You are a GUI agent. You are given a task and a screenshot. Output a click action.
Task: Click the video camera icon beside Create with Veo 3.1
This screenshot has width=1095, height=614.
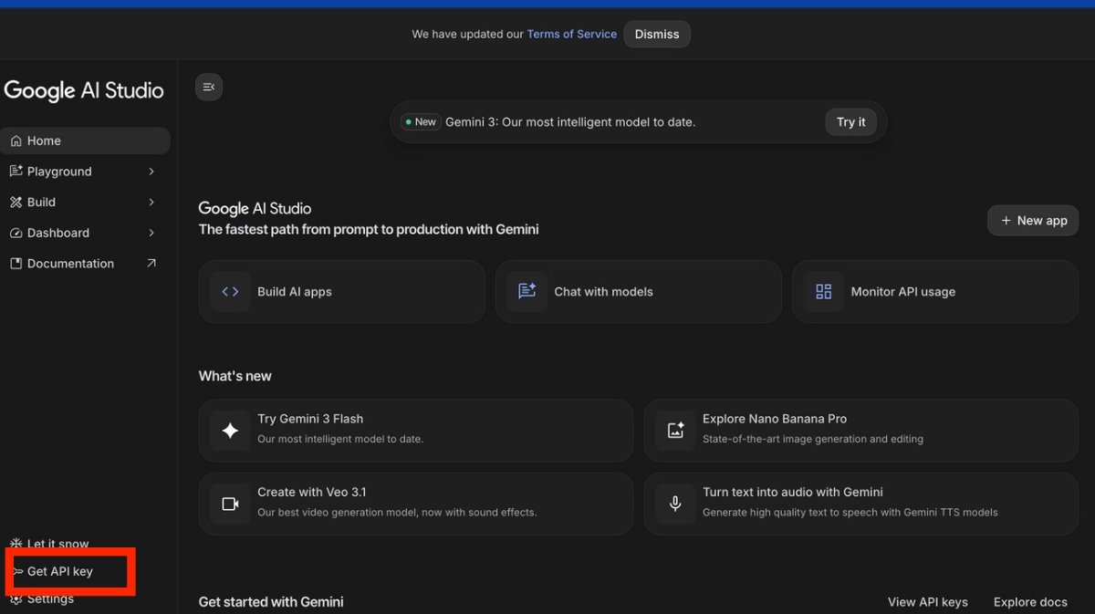coord(230,504)
